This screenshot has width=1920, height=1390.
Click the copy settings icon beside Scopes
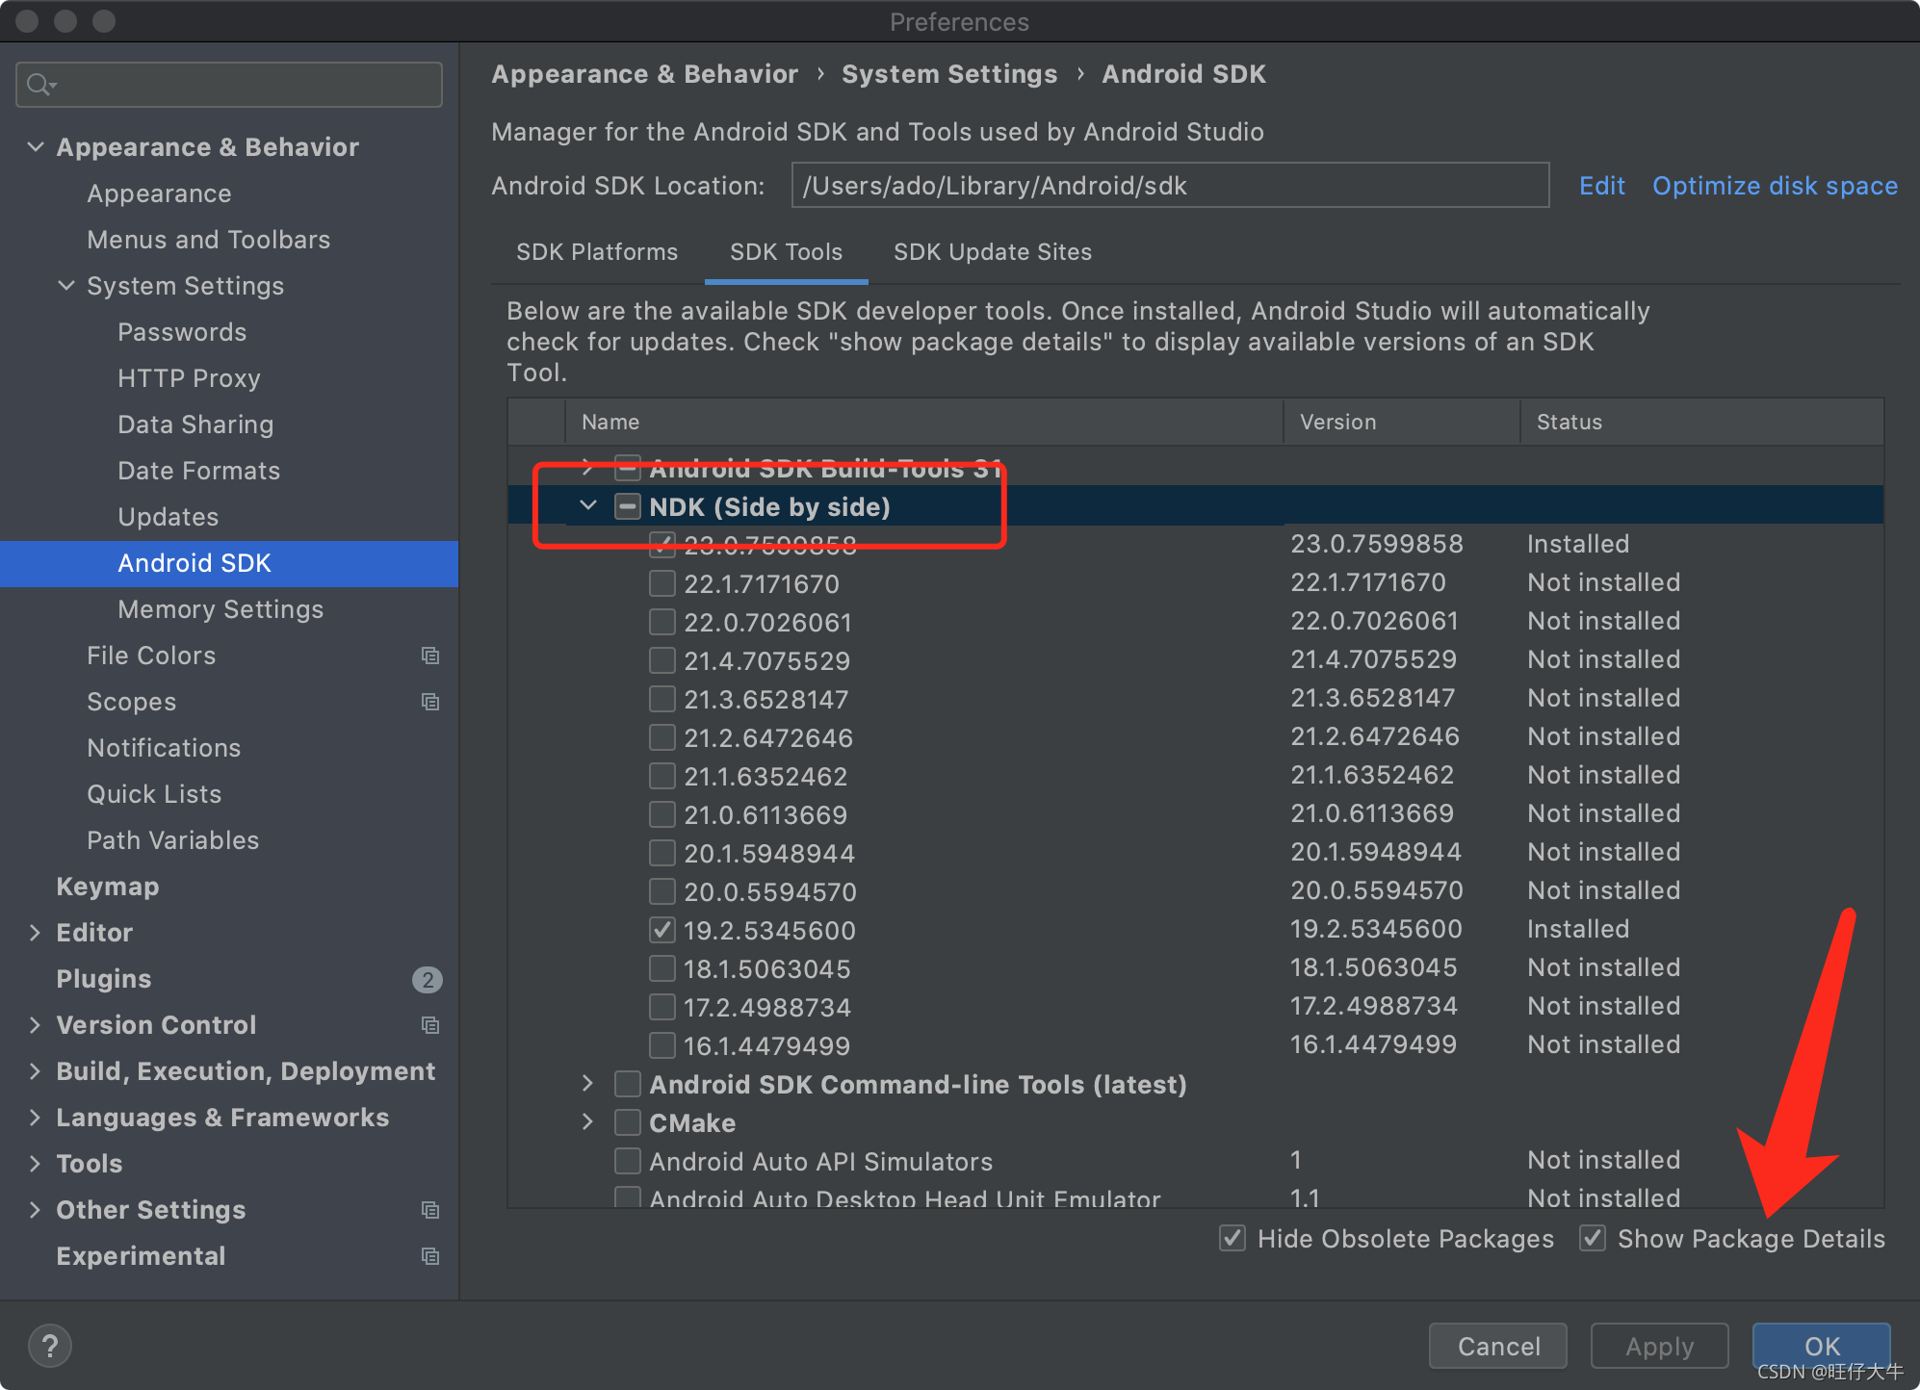pos(430,702)
